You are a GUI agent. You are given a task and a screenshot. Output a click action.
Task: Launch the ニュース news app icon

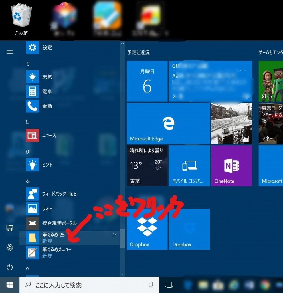coord(32,135)
